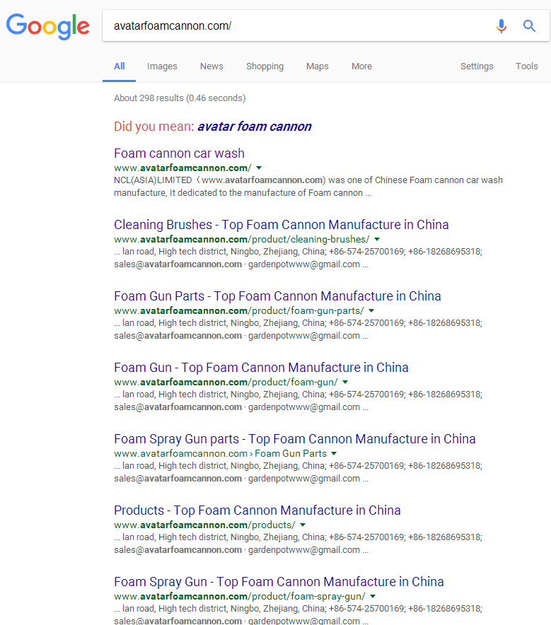
Task: Click the NCL(ASIA)LIMITED snippet text
Action: click(308, 187)
